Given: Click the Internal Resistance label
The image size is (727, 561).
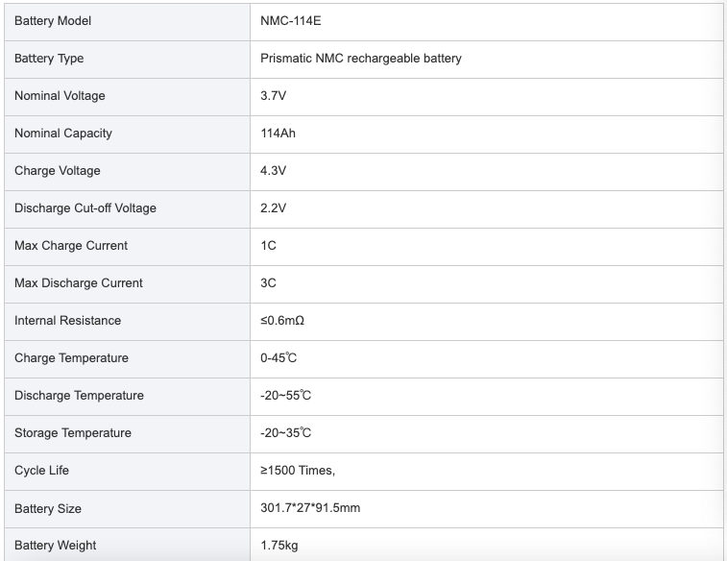Looking at the screenshot, I should coord(67,321).
